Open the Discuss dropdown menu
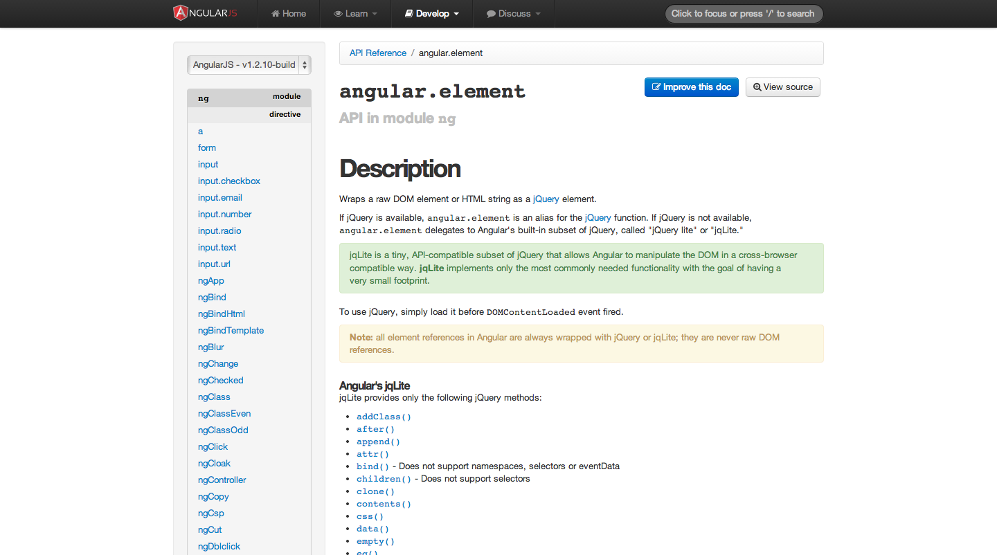This screenshot has height=555, width=997. (x=514, y=13)
